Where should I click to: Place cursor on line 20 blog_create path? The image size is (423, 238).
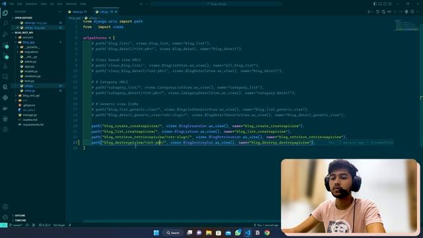(x=198, y=126)
